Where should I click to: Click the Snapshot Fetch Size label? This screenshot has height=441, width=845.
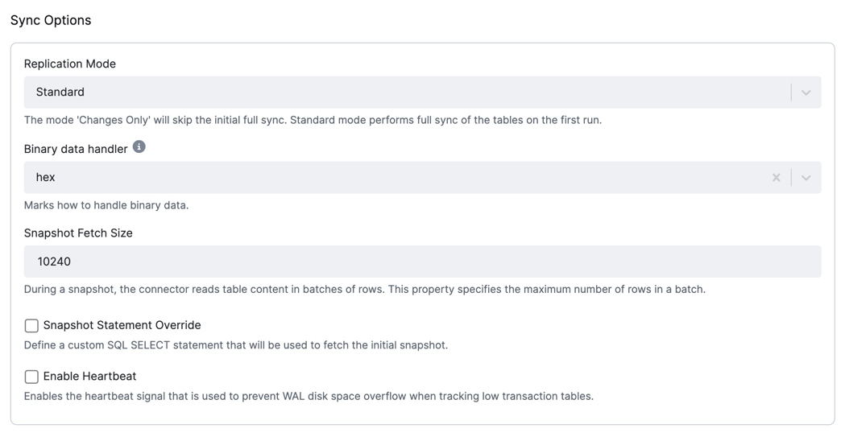[78, 233]
